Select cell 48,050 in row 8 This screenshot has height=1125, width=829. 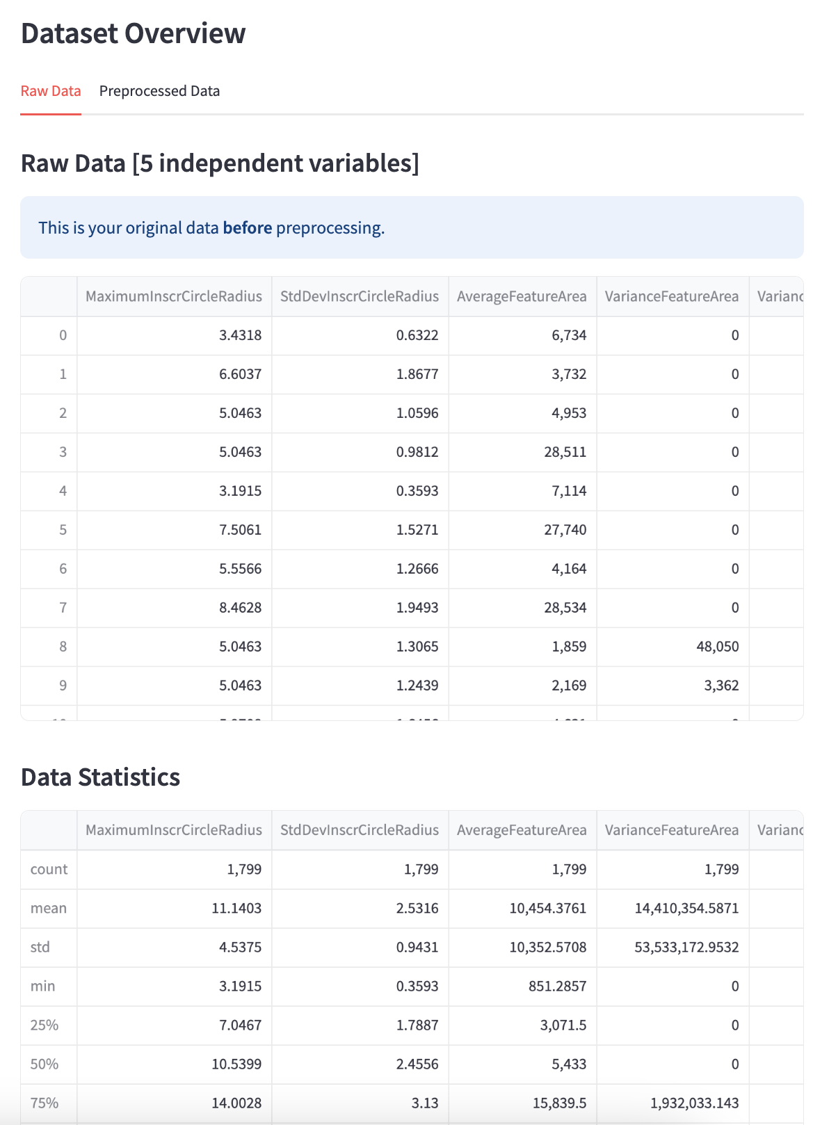tap(673, 647)
